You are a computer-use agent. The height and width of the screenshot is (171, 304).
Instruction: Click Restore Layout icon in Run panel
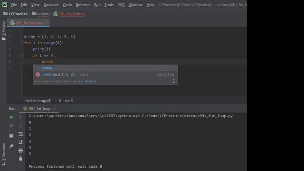[11, 136]
